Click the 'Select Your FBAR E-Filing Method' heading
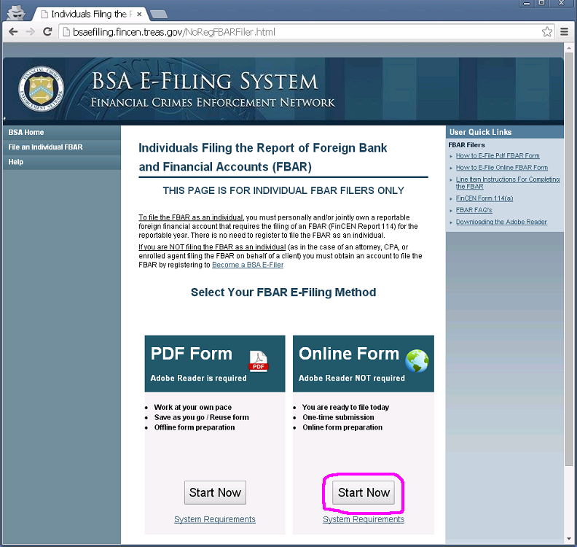This screenshot has width=577, height=547. click(x=283, y=292)
